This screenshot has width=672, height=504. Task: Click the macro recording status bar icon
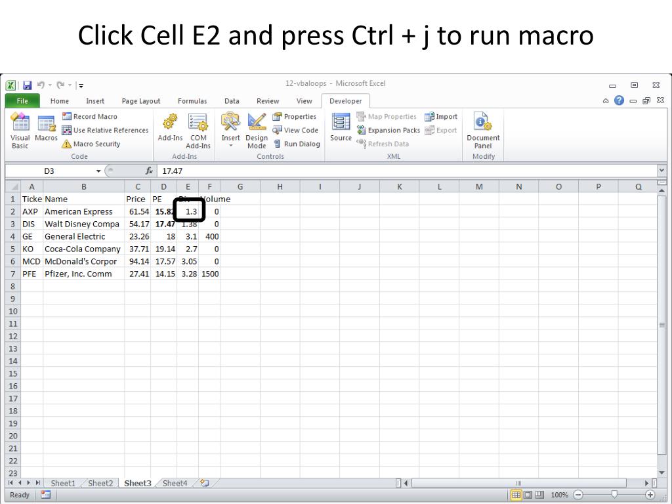45,495
